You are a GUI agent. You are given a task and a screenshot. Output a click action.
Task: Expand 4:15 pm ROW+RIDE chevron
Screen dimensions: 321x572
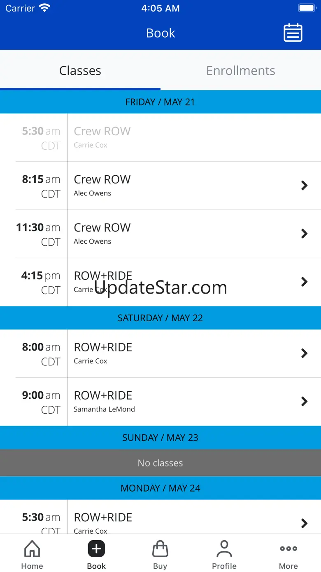304,282
